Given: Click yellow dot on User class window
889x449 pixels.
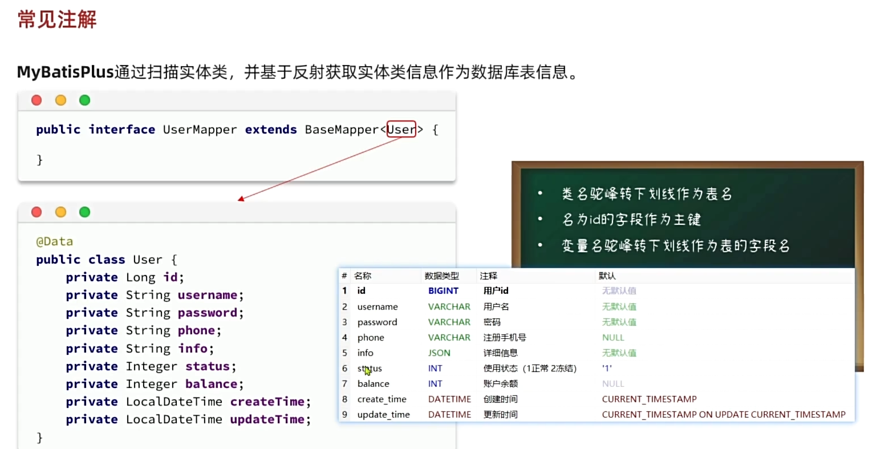Looking at the screenshot, I should pyautogui.click(x=60, y=212).
